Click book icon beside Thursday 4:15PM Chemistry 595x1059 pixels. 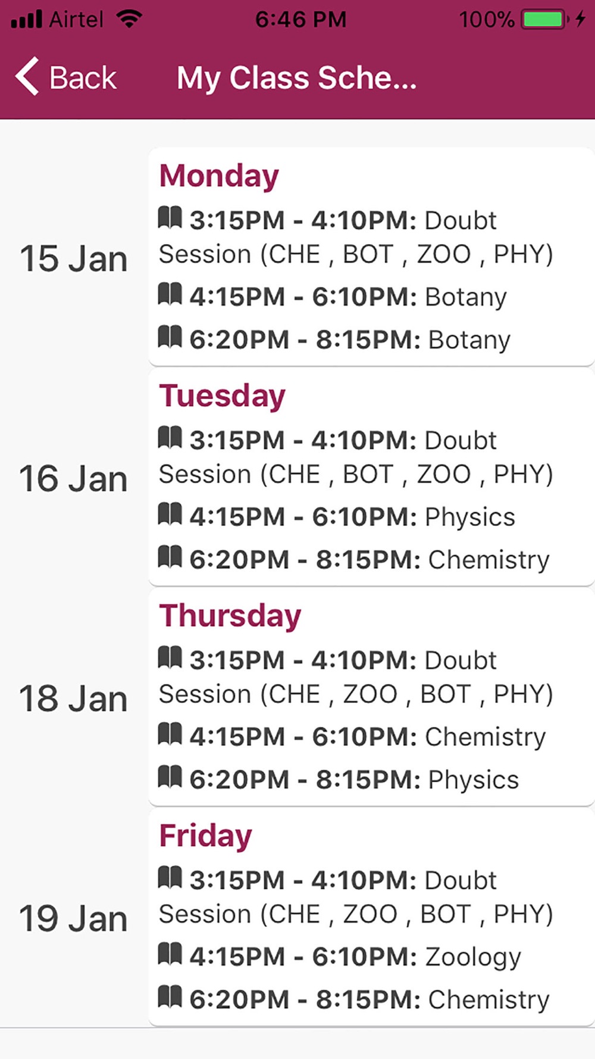point(170,734)
